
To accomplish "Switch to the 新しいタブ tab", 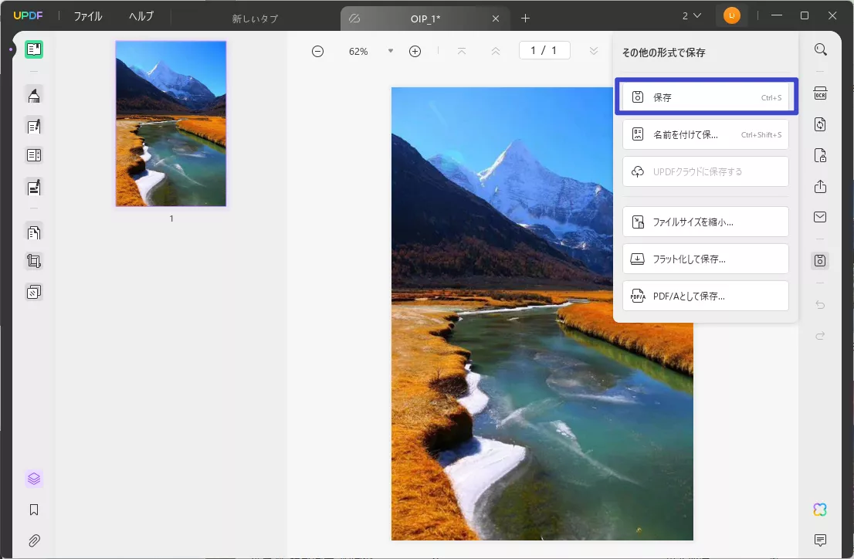I will click(x=255, y=19).
